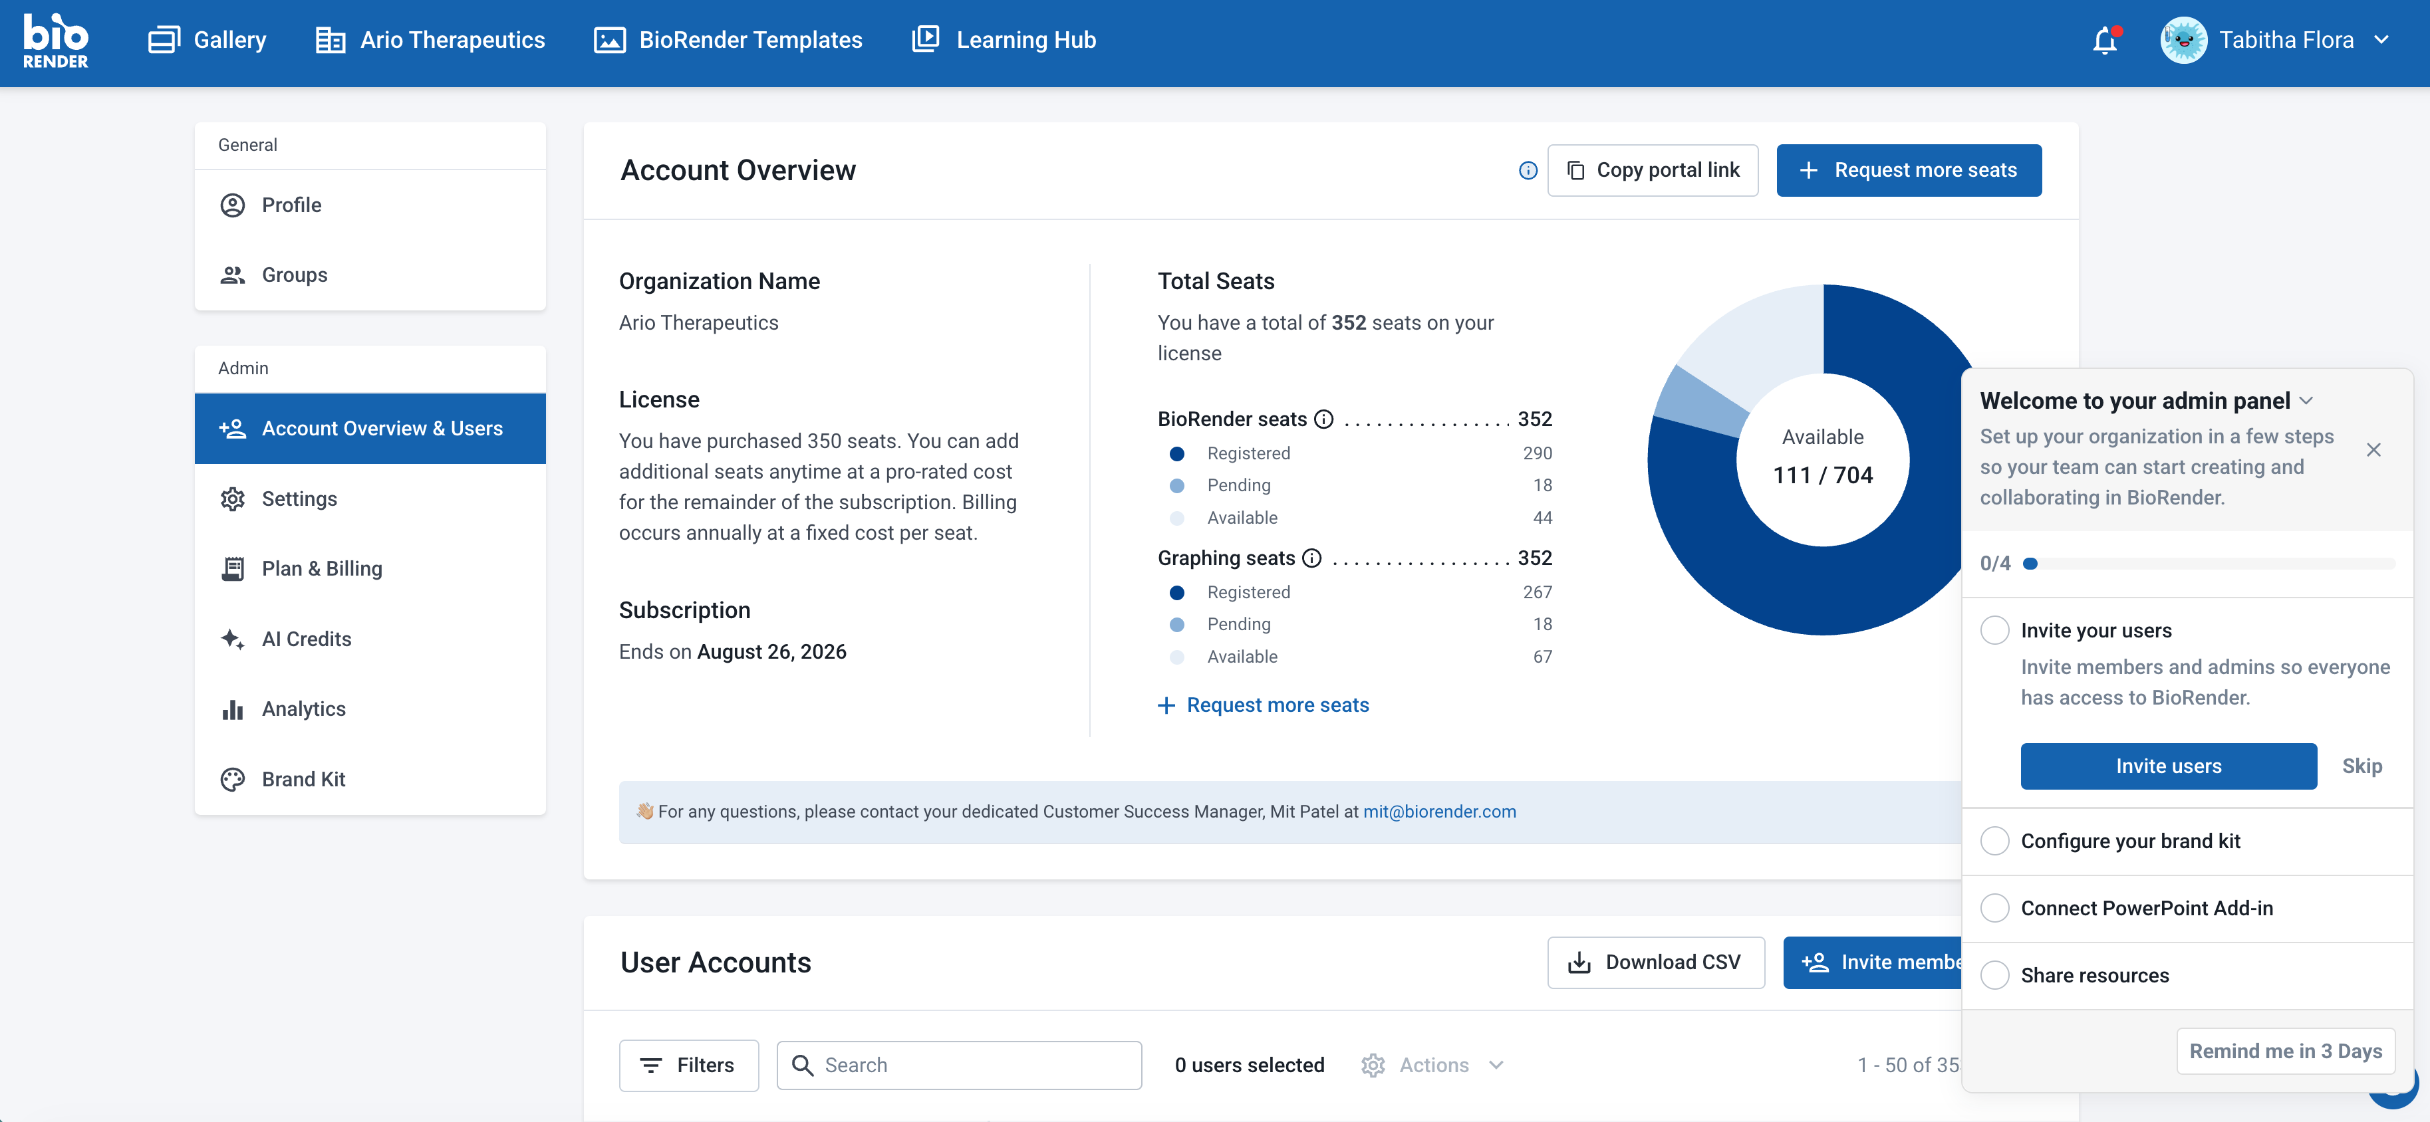Click the BioRender logo

tap(56, 41)
